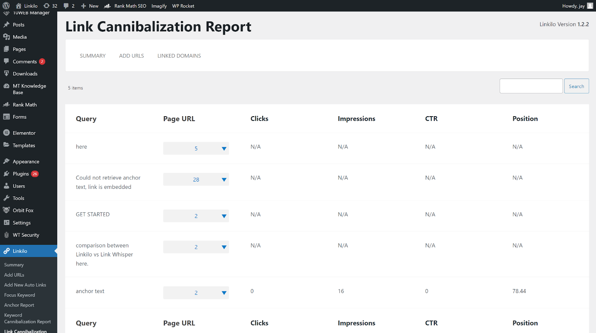Click the Posts pin icon in sidebar
Viewport: 596px width, 333px height.
tap(6, 25)
